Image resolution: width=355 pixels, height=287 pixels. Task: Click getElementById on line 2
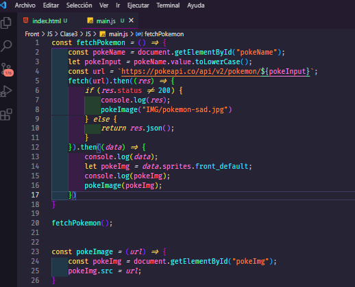pos(204,53)
